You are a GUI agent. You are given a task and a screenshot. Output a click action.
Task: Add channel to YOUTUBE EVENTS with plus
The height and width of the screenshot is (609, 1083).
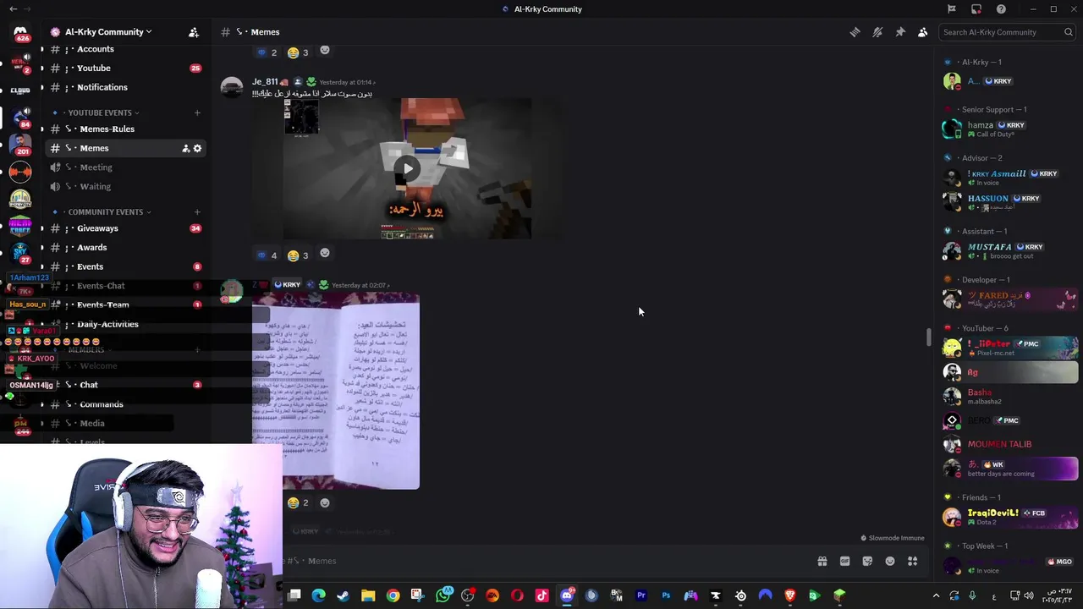tap(197, 112)
